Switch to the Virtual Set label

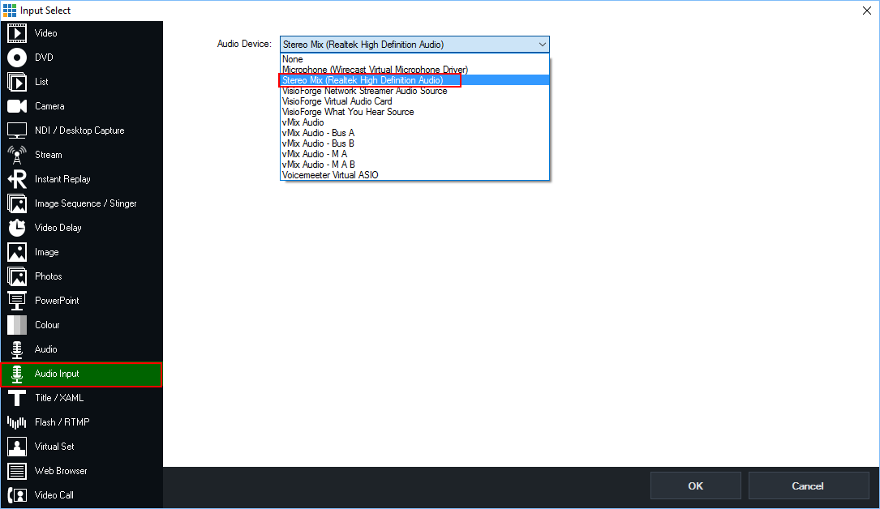pos(54,447)
